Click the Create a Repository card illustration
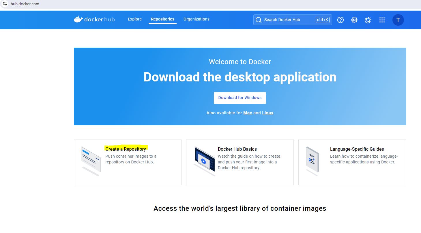The width and height of the screenshot is (421, 233). pyautogui.click(x=91, y=161)
